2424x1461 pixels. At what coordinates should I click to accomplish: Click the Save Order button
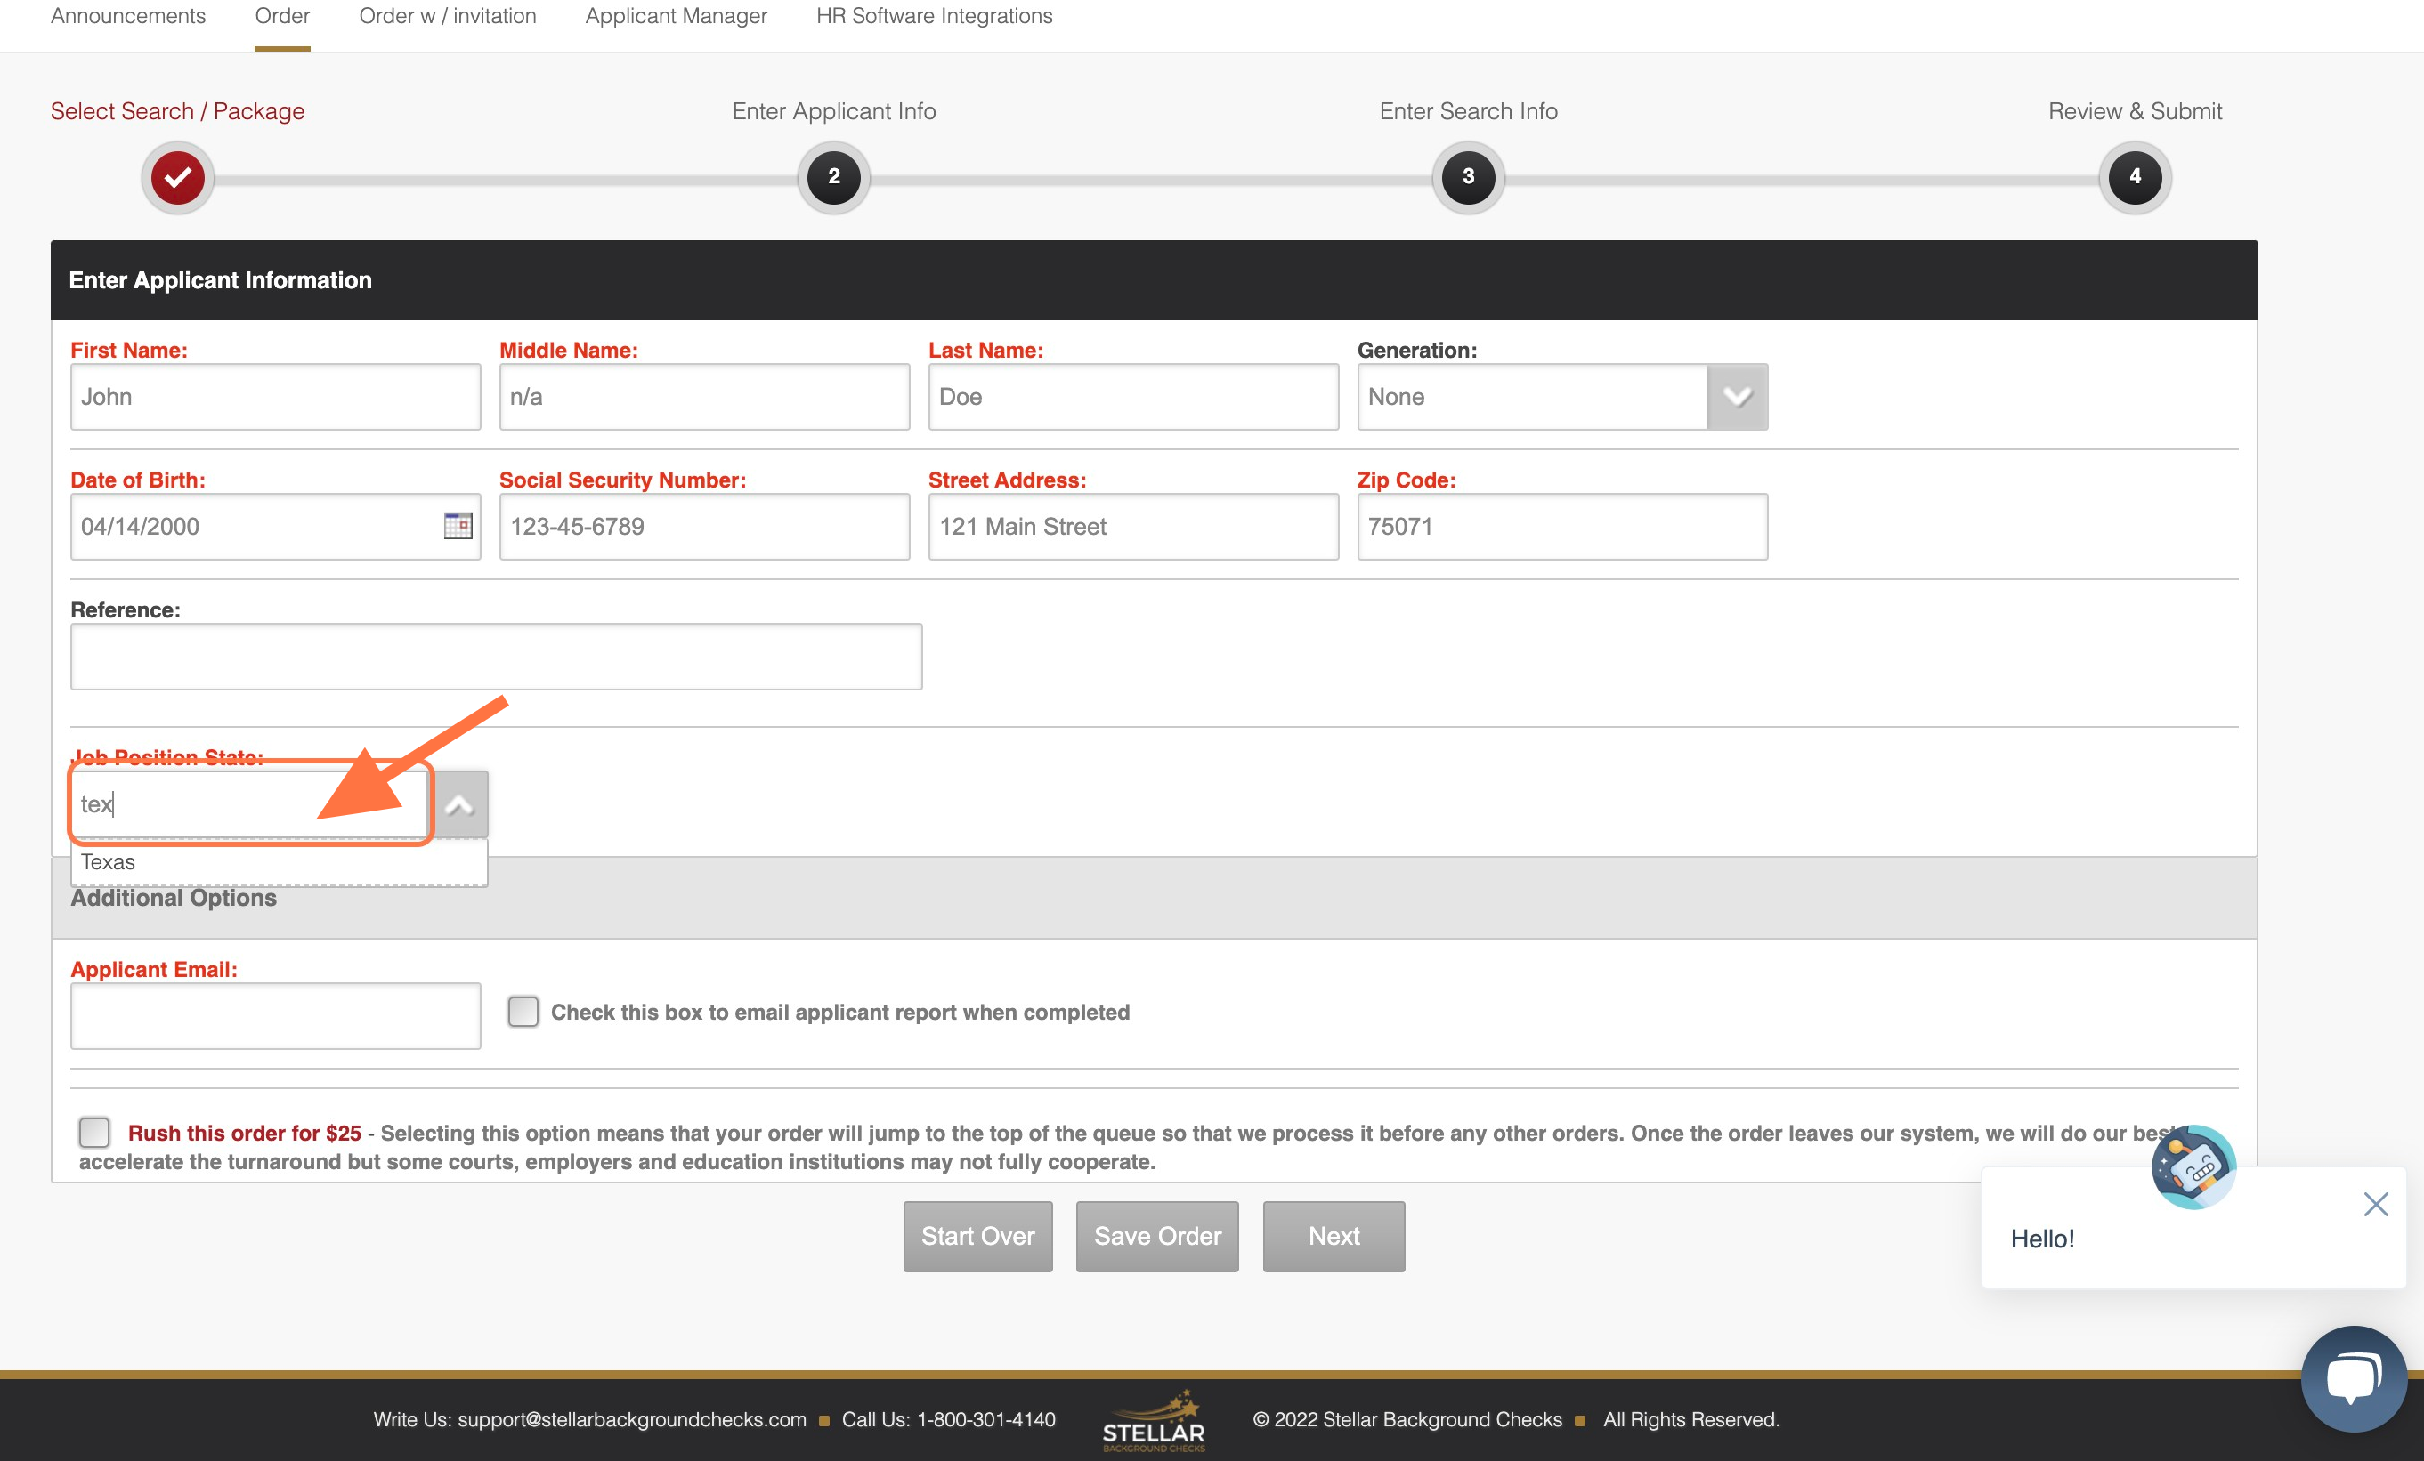(x=1157, y=1236)
